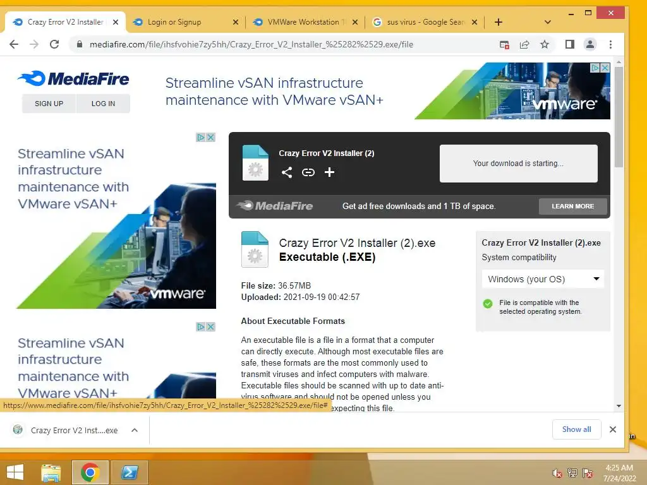
Task: Click the LEARN MORE button
Action: coord(572,207)
